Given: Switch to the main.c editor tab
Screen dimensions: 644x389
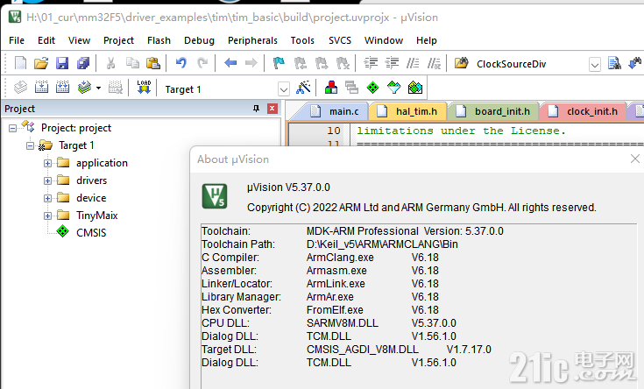Looking at the screenshot, I should pyautogui.click(x=335, y=111).
